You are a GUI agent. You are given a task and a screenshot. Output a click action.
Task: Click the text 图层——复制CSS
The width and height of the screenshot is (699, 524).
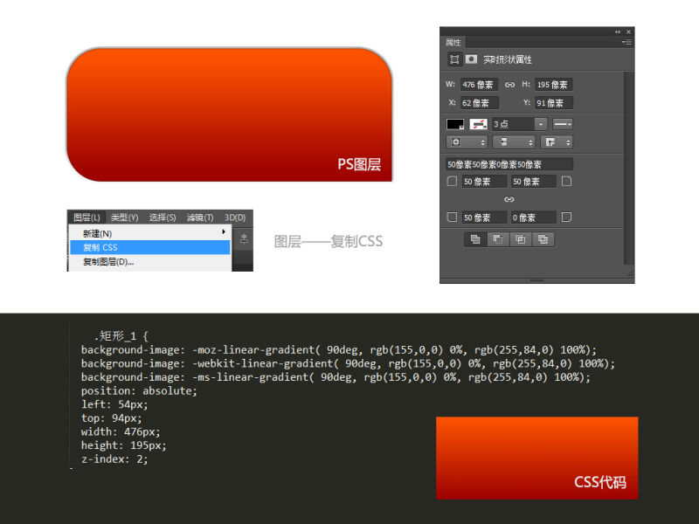click(329, 242)
